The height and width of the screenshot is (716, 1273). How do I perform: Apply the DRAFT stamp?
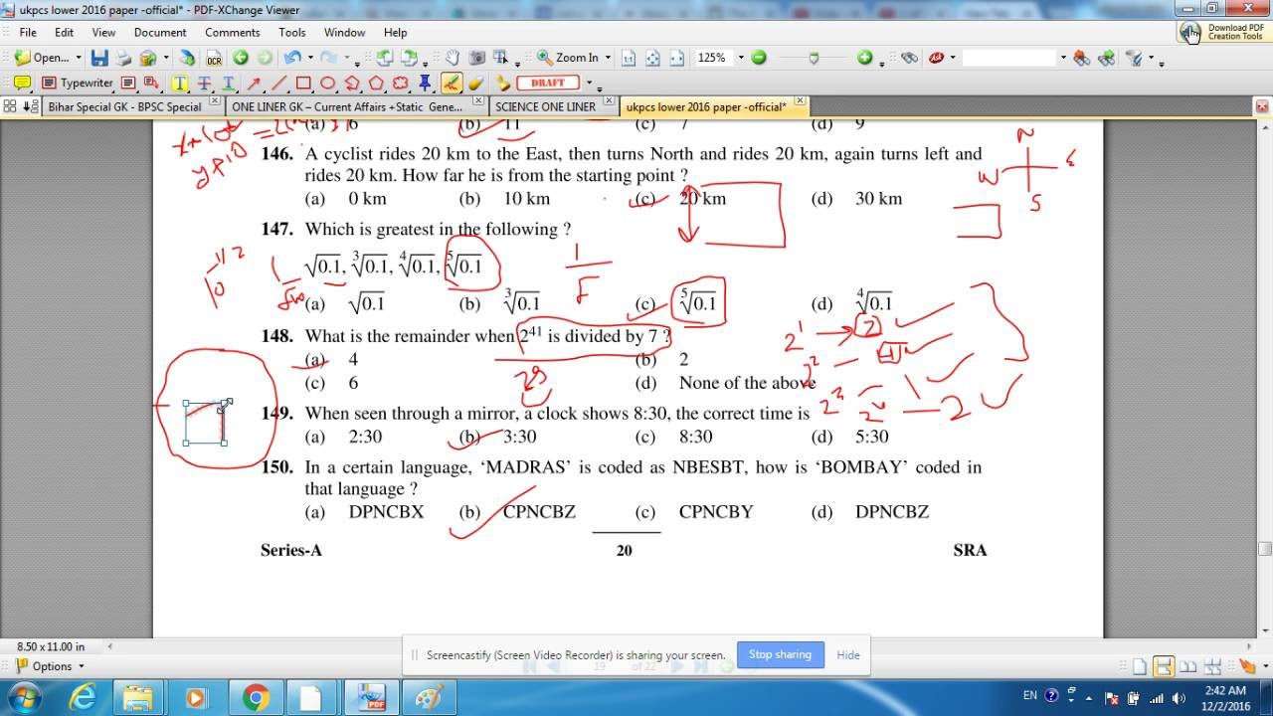[547, 83]
